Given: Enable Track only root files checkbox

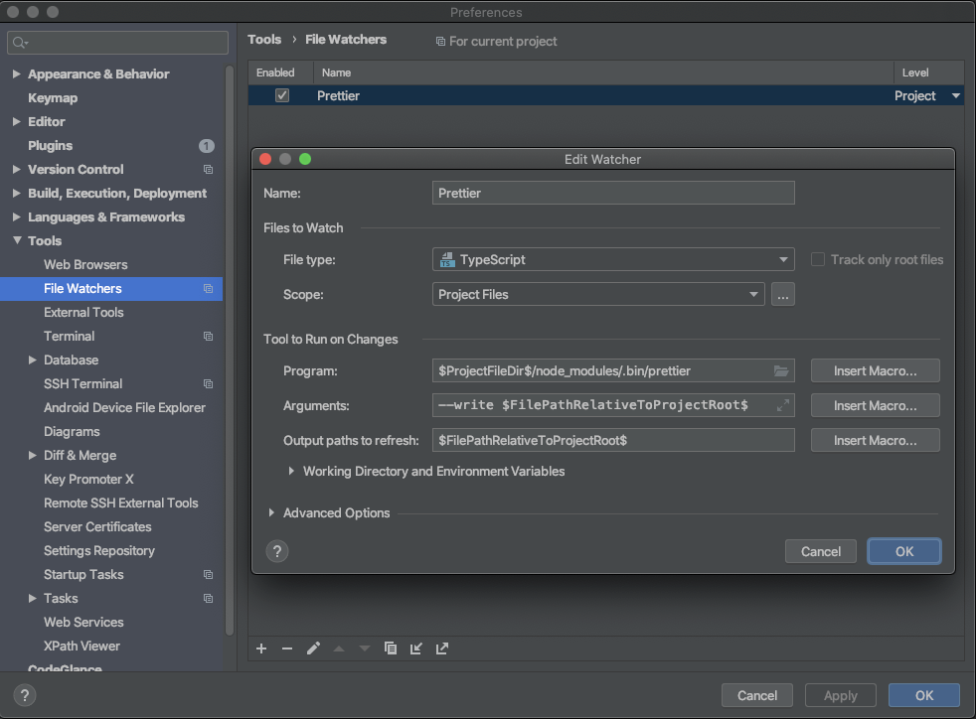Looking at the screenshot, I should coord(818,259).
